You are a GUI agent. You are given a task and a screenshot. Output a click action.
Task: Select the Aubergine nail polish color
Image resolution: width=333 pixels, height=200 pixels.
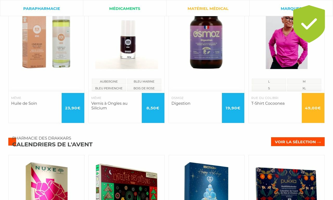pos(109,82)
